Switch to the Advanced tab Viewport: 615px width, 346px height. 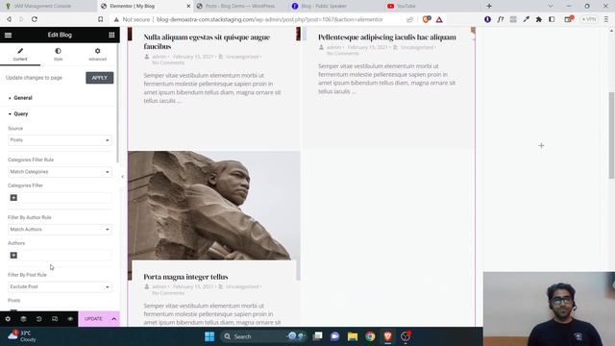97,54
